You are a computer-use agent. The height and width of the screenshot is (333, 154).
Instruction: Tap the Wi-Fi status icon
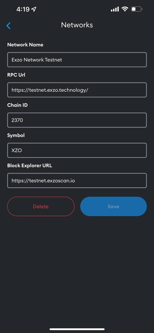(125, 9)
